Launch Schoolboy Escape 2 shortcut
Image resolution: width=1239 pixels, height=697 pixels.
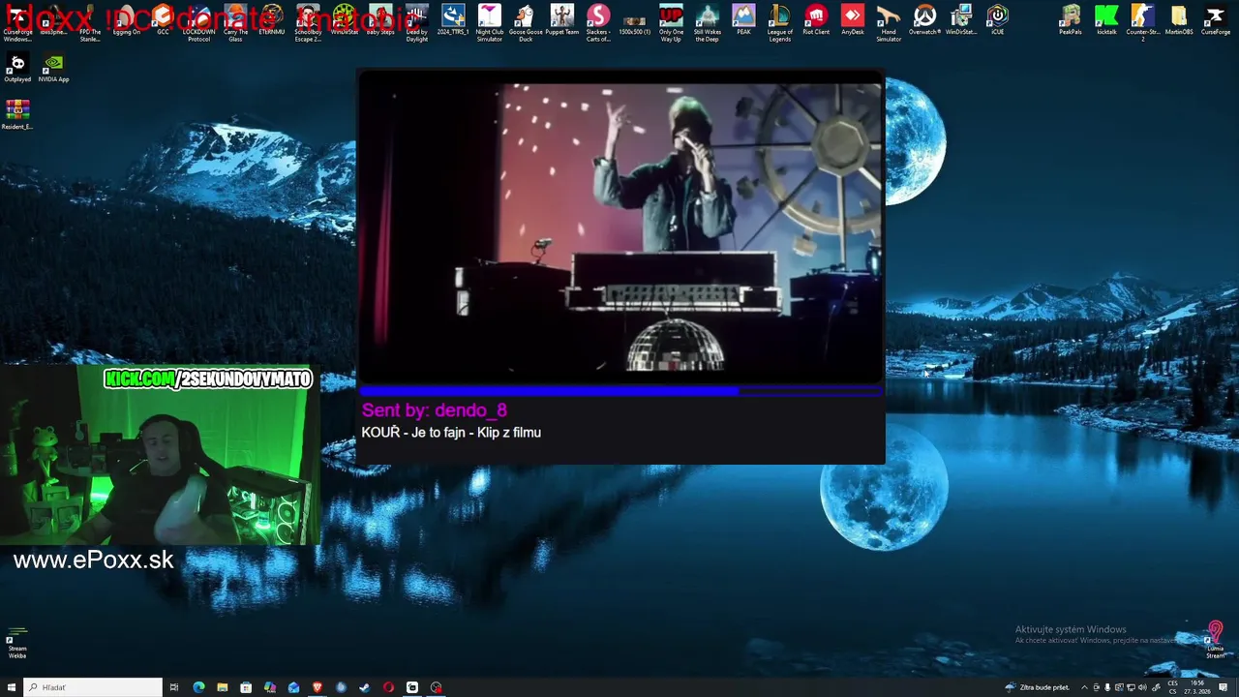pos(308,23)
